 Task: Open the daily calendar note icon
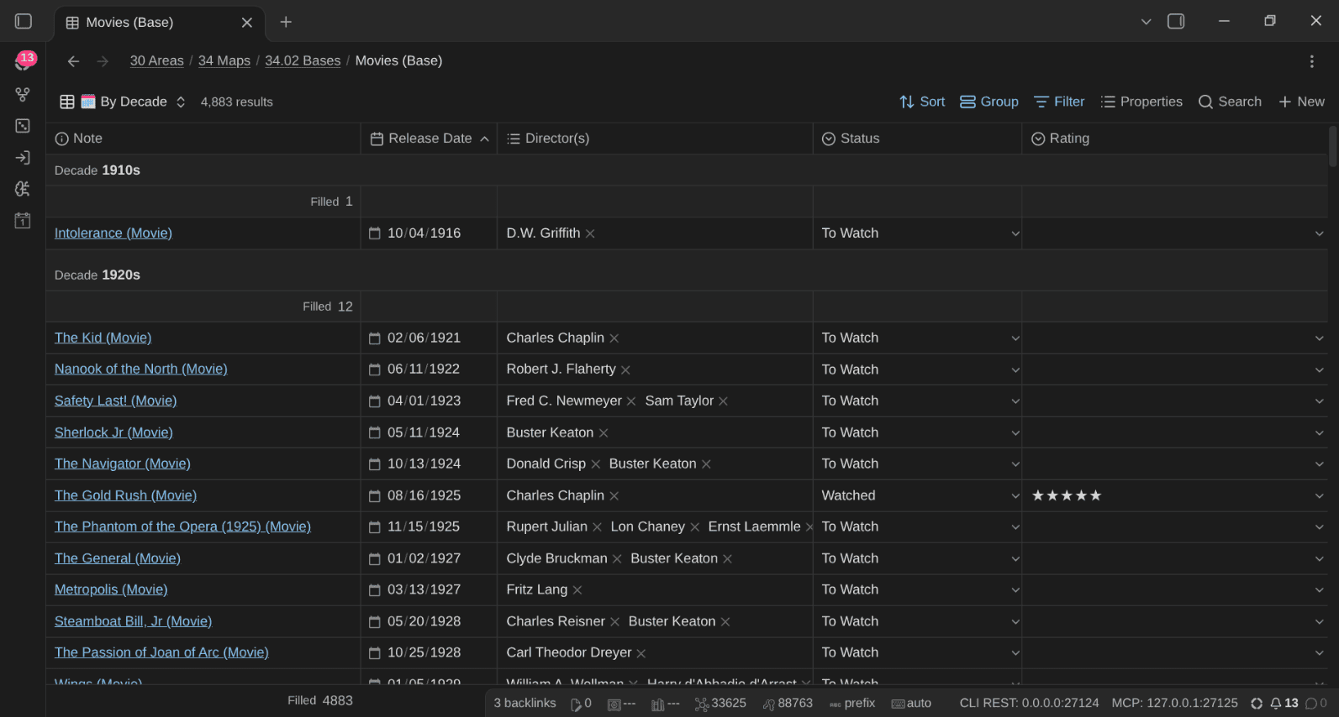coord(23,221)
